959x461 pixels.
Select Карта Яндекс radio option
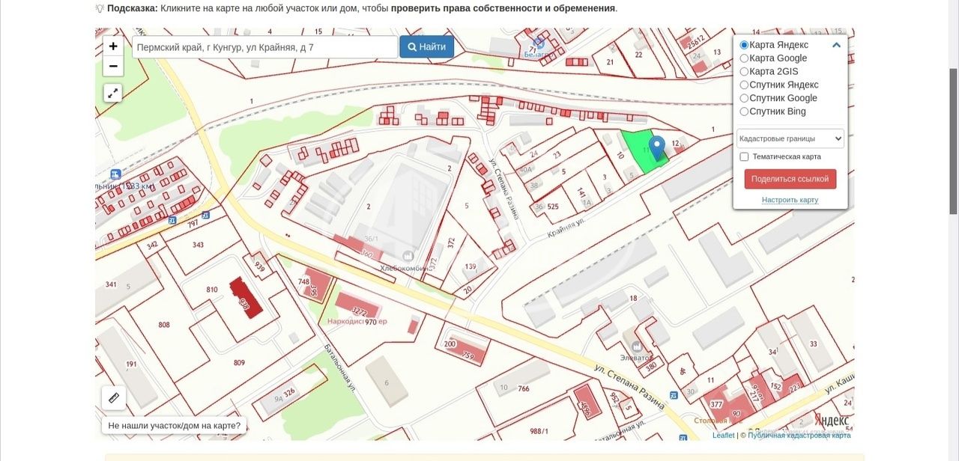click(744, 45)
